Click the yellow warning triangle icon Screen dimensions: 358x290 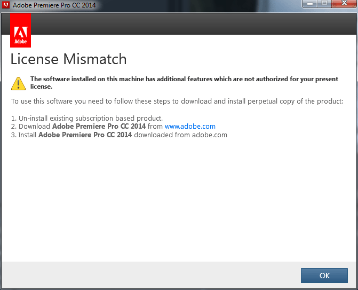click(18, 83)
